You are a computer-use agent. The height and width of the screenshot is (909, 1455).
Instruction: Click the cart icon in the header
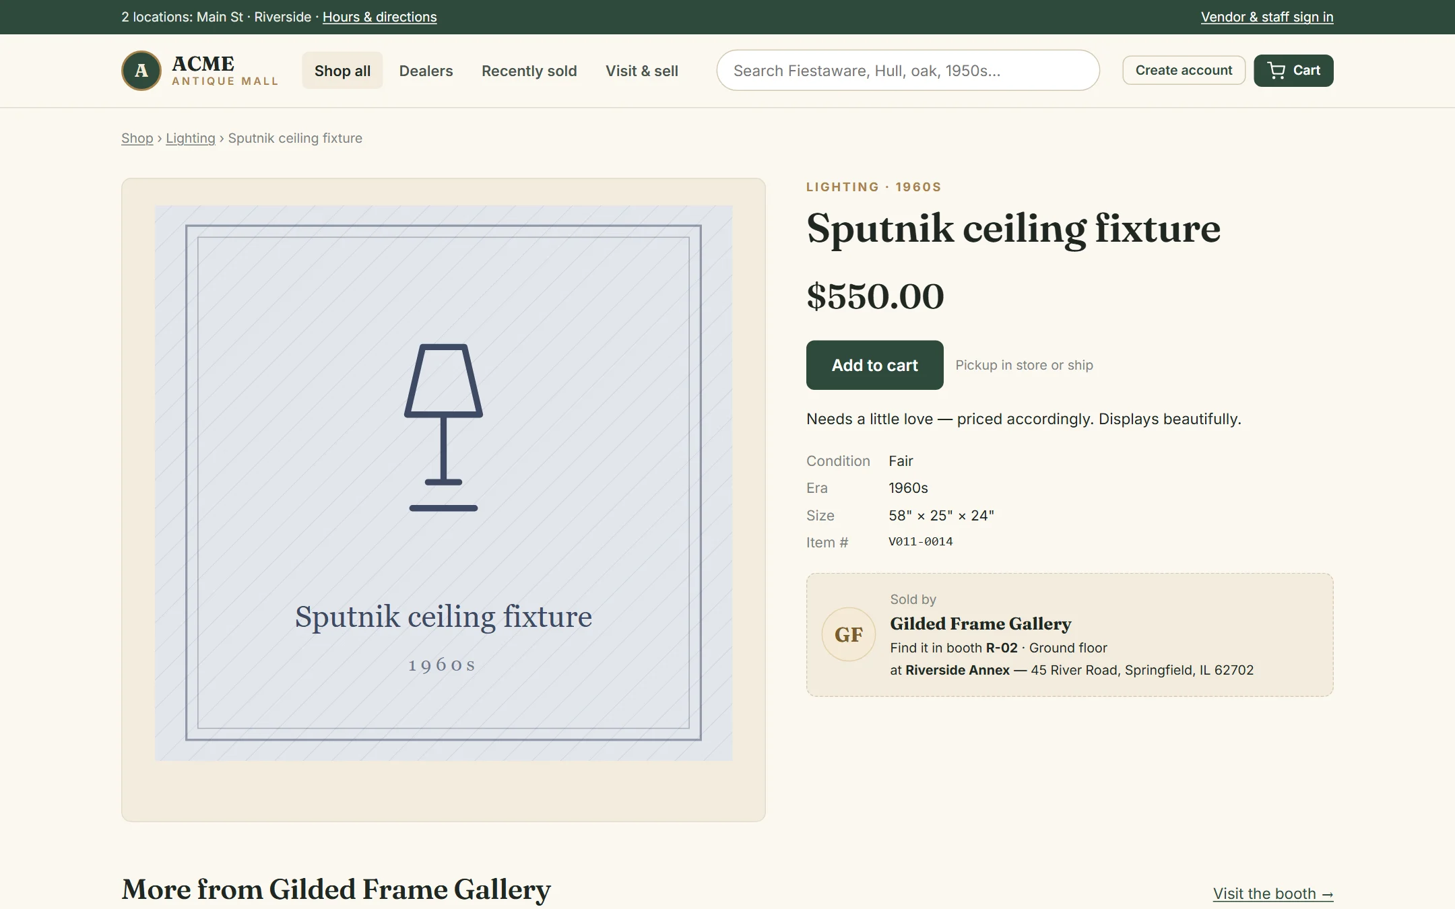1276,70
